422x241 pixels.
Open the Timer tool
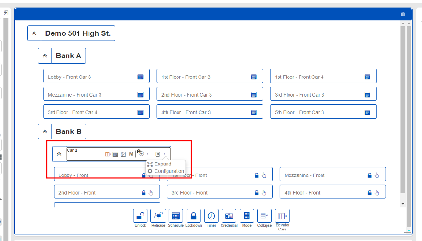tap(211, 216)
